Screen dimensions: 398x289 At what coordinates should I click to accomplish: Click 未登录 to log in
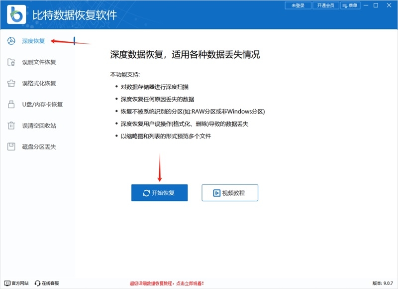click(x=298, y=5)
